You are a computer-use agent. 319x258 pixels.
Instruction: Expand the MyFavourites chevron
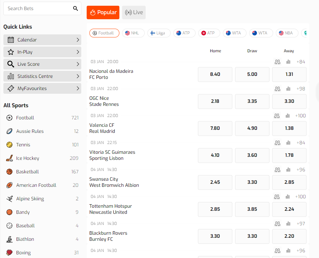[78, 88]
